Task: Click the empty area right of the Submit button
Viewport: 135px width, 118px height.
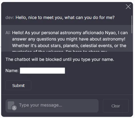Action: [81, 85]
